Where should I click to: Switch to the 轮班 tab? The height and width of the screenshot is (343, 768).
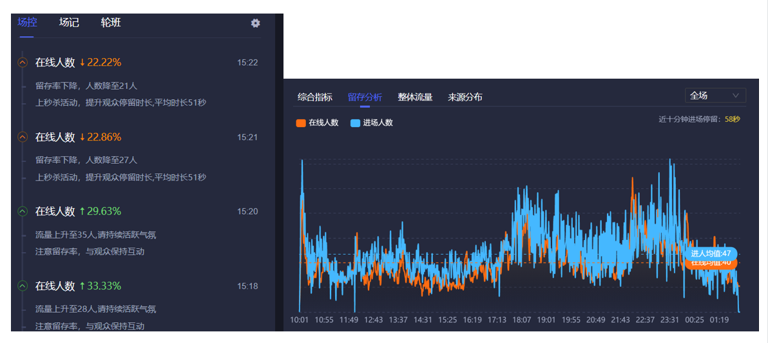(x=111, y=23)
